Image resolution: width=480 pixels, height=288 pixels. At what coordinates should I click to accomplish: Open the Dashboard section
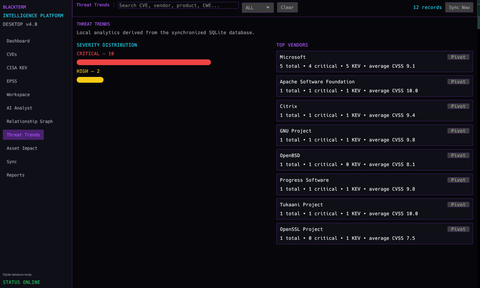[x=18, y=41]
